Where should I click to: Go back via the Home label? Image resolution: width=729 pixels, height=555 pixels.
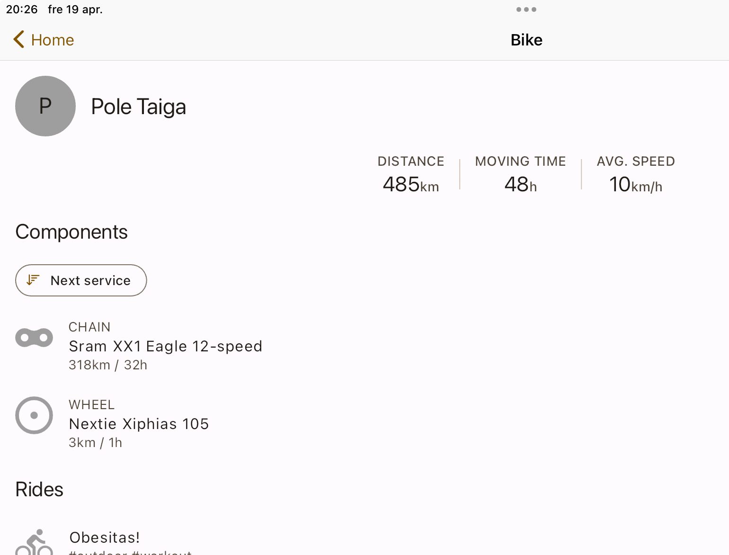coord(53,40)
